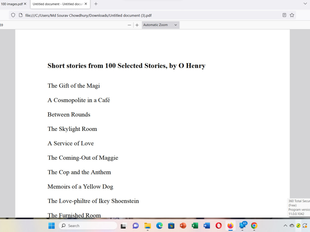Click the line 'The Cop and the Anthem'

(x=79, y=172)
